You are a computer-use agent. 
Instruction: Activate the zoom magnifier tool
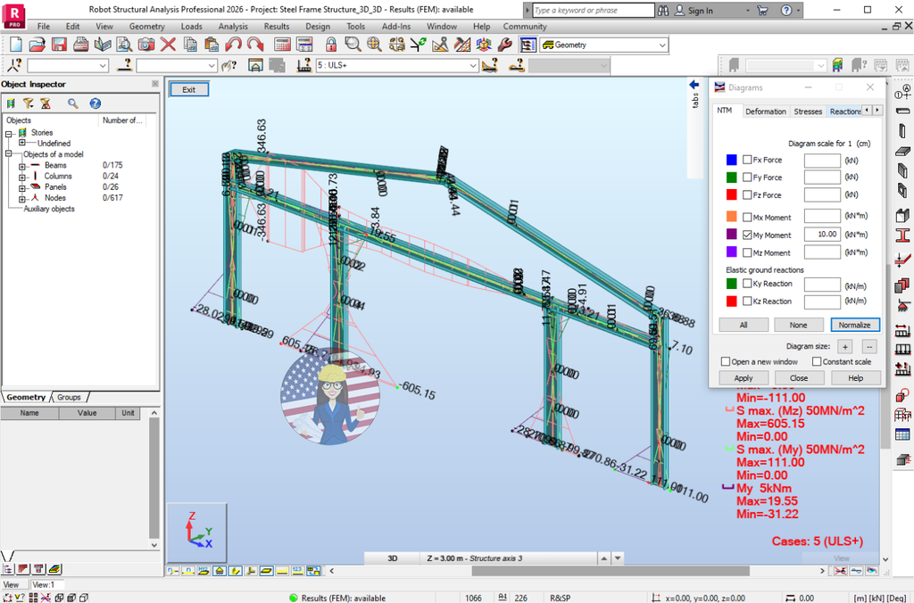(352, 45)
